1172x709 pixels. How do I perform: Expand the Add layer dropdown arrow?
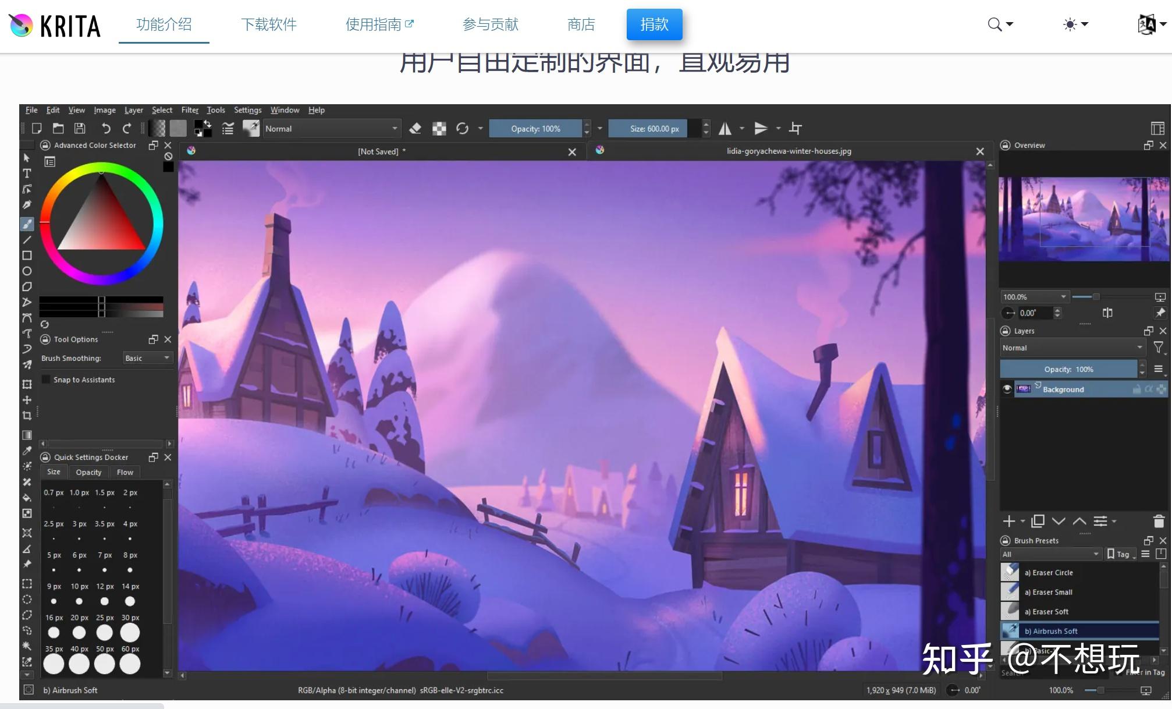pyautogui.click(x=1022, y=522)
